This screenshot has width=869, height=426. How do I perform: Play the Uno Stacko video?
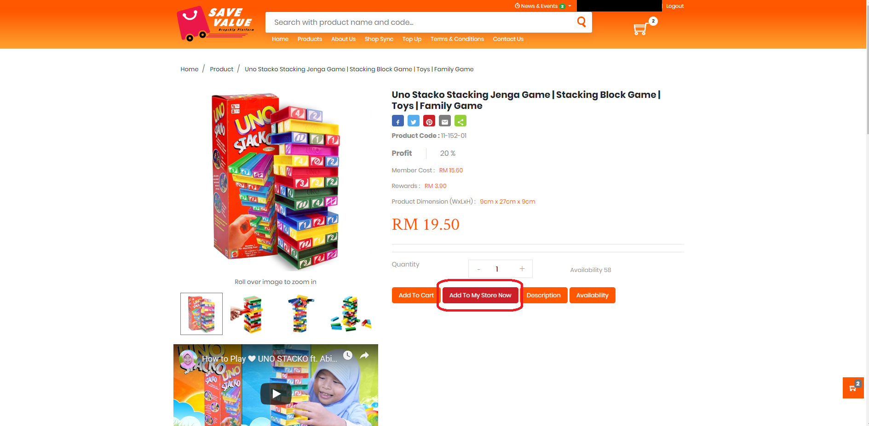pyautogui.click(x=276, y=394)
